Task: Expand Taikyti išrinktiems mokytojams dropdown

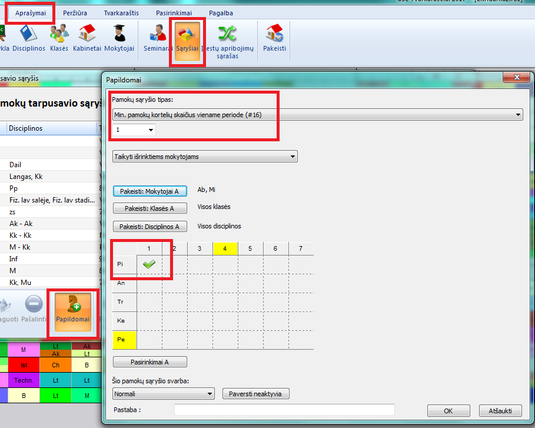Action: [x=205, y=157]
